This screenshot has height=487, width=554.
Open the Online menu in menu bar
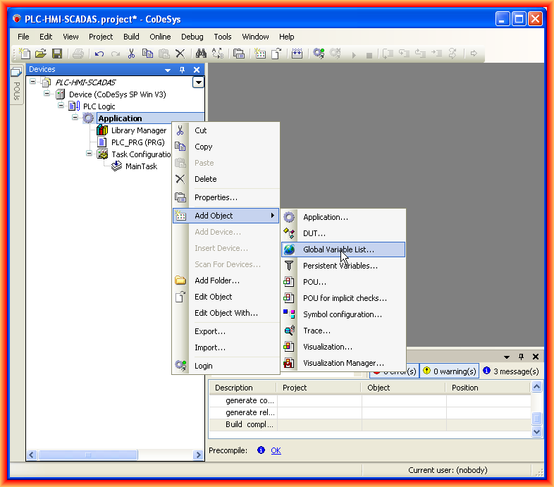[x=160, y=37]
